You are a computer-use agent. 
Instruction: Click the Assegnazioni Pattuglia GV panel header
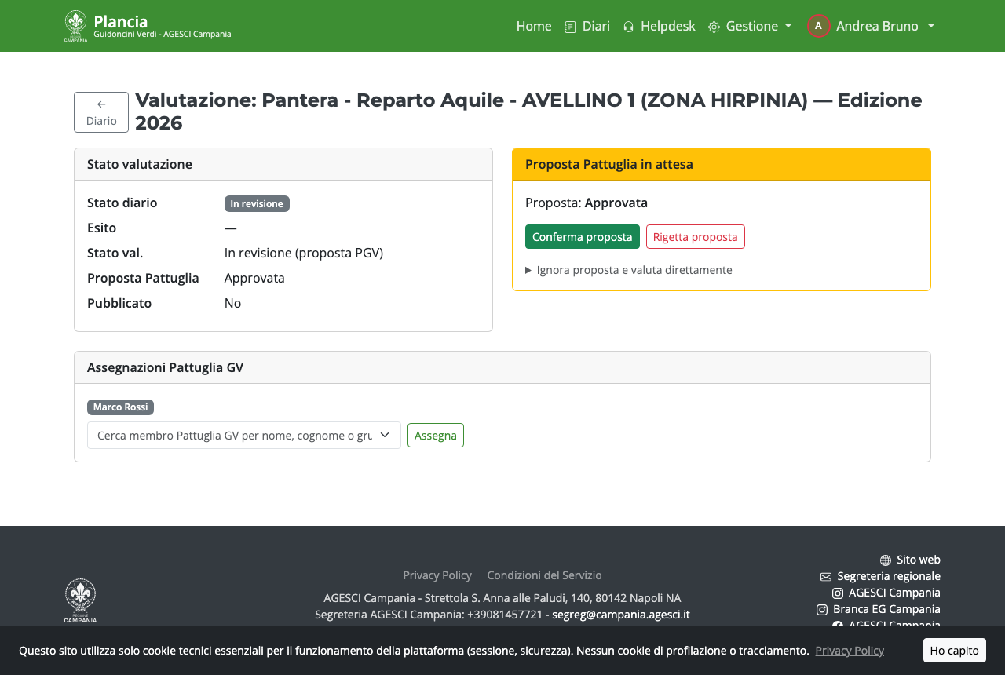click(502, 367)
